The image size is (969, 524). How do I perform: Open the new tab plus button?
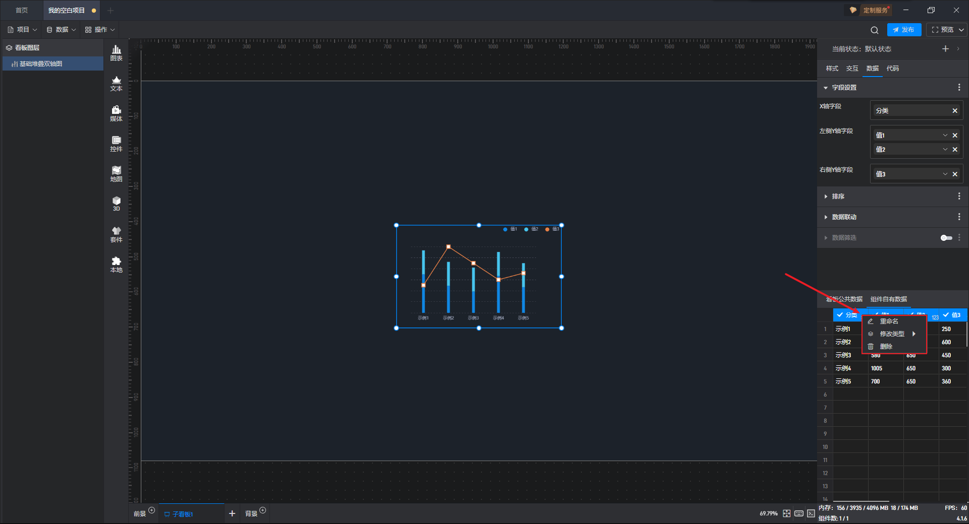coord(111,10)
